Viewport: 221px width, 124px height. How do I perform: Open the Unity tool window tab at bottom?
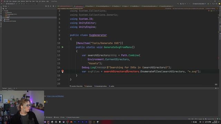63,117
